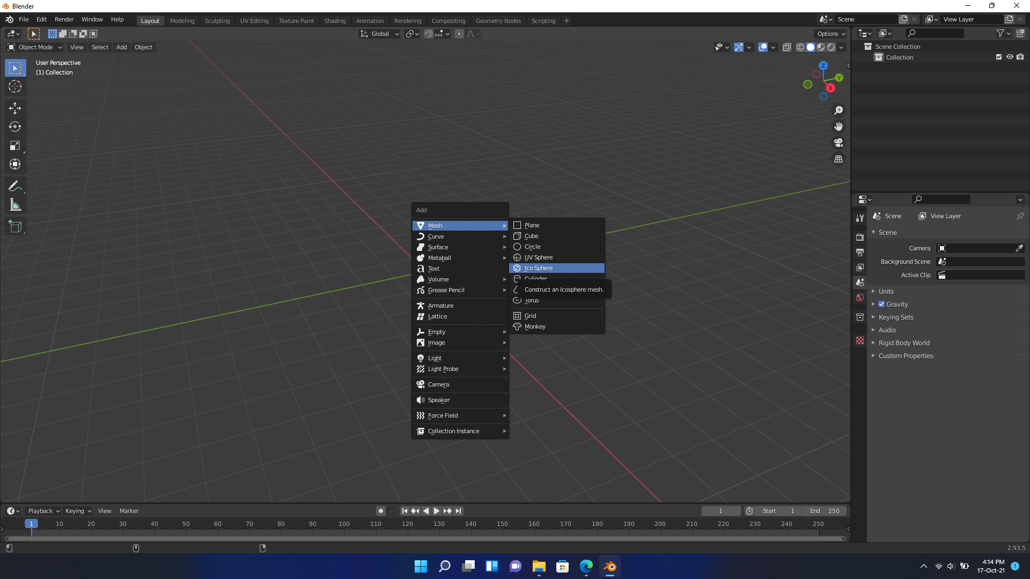Open Output properties tab icon
Screen dimensions: 1030x579
(860, 252)
